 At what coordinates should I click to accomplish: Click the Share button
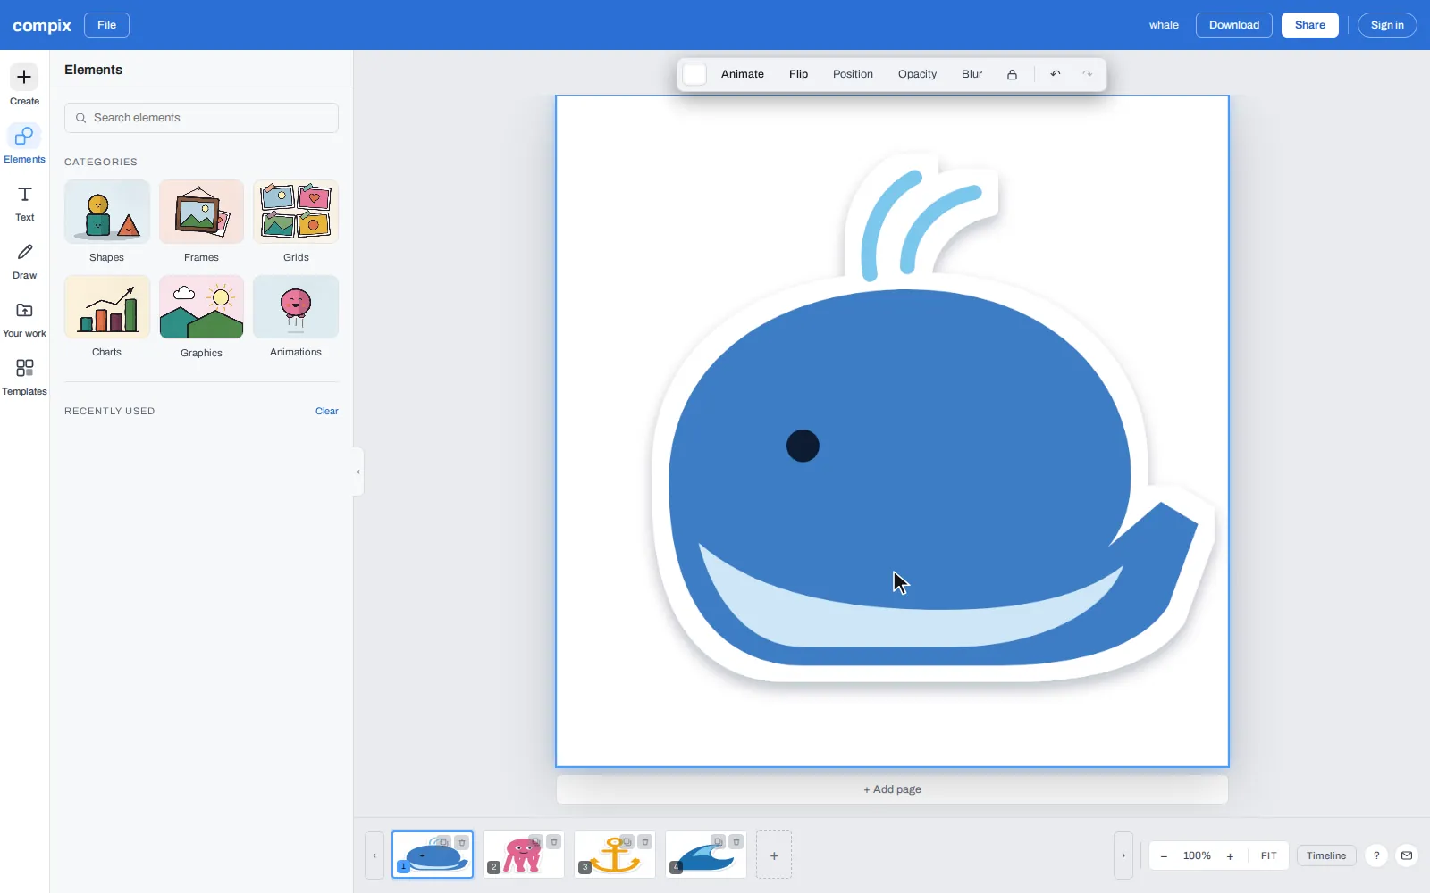coord(1310,25)
